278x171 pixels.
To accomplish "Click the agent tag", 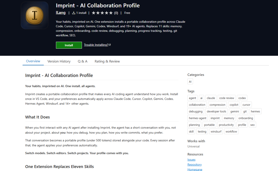I will point(192,98).
